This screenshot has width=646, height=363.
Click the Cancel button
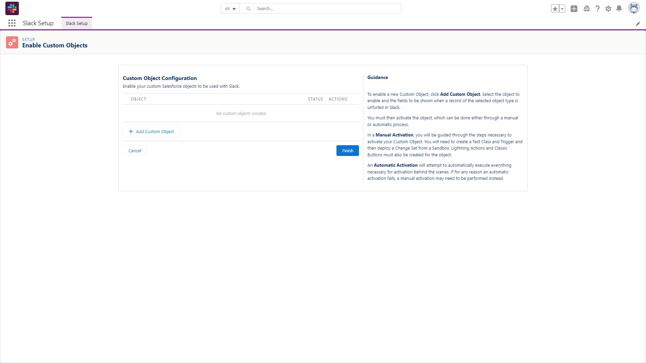[135, 151]
